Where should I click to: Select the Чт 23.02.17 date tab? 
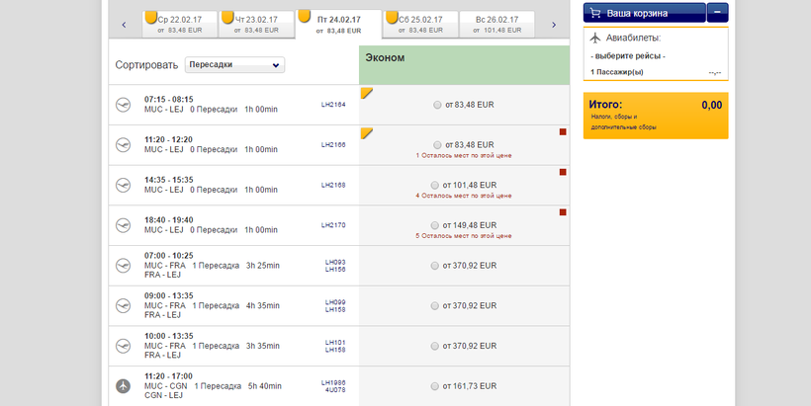[255, 25]
